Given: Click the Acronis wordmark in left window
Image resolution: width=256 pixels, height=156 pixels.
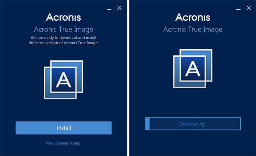Looking at the screenshot, I should 64,17.
